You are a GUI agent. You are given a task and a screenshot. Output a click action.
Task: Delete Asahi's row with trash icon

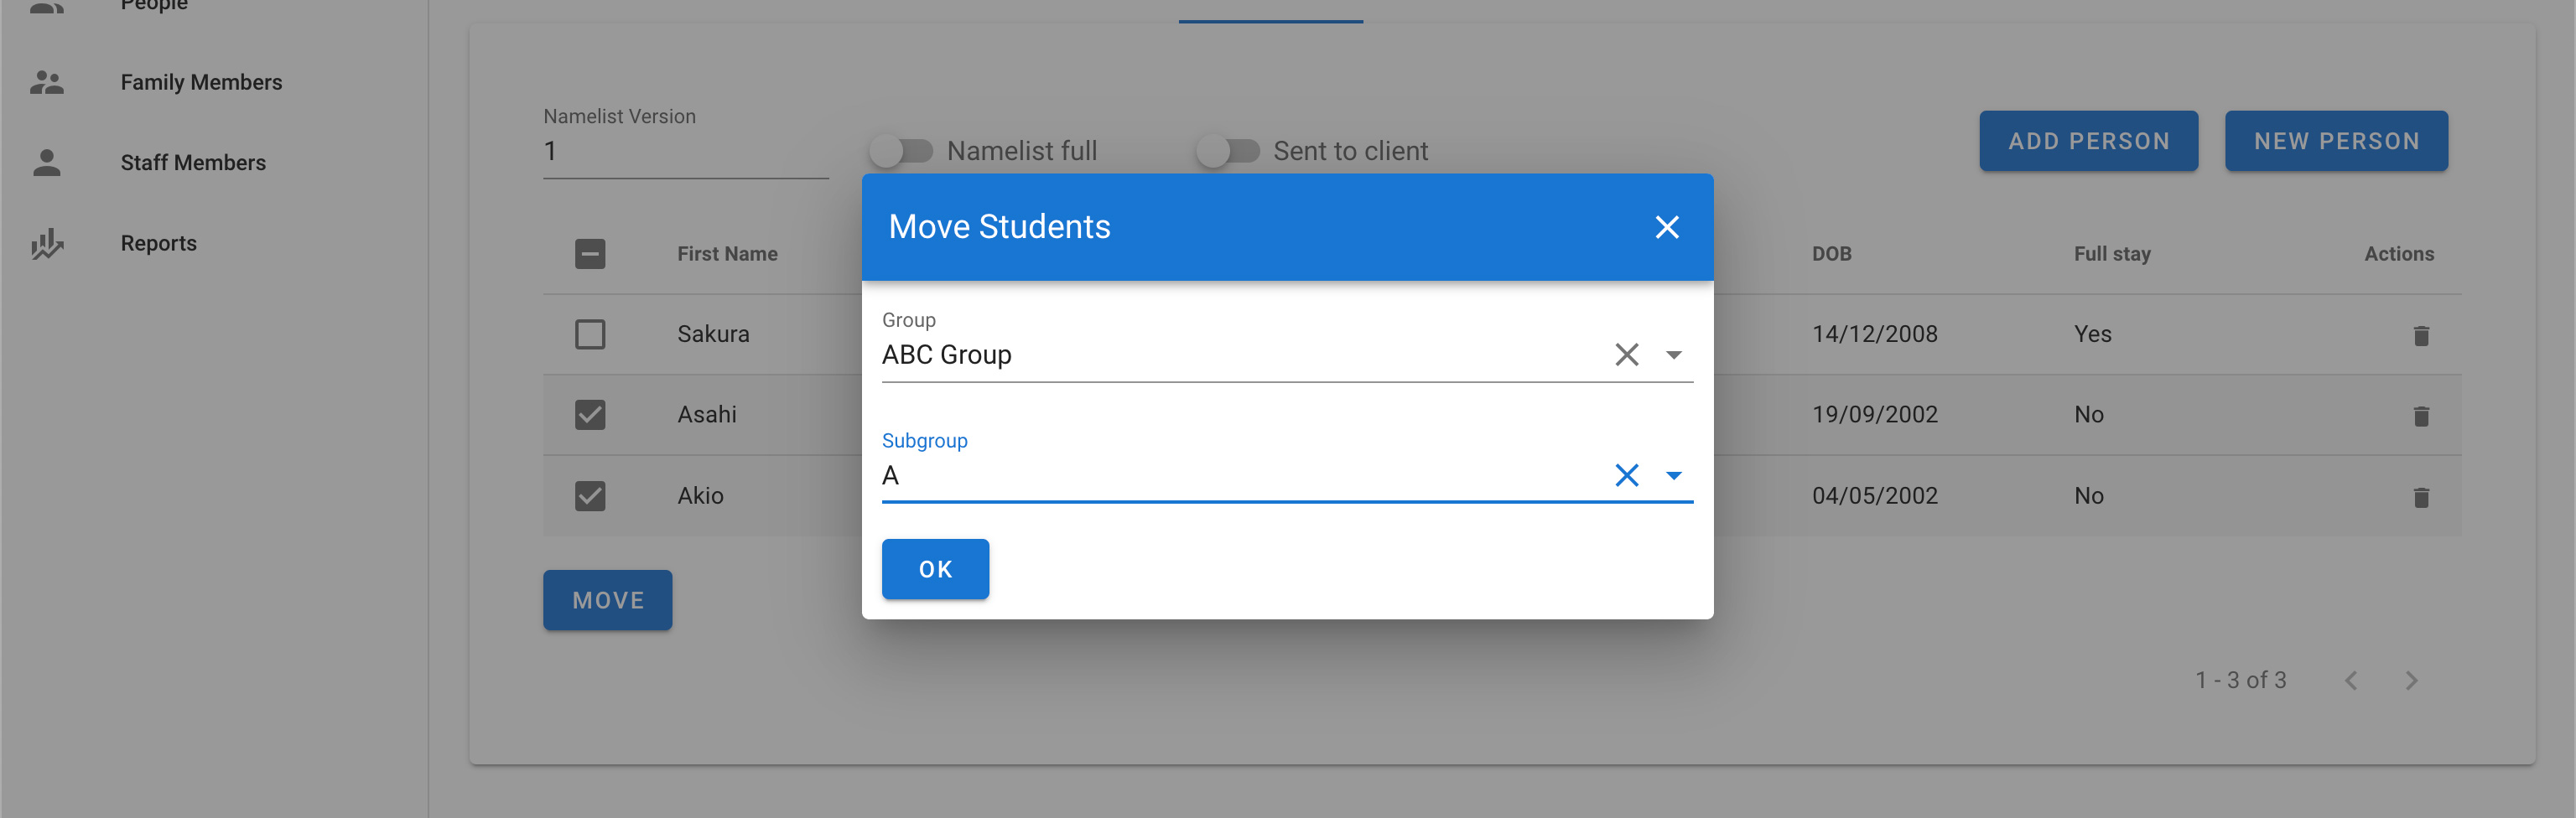[x=2420, y=416]
